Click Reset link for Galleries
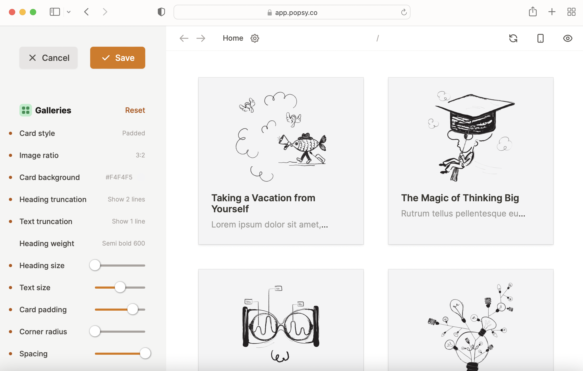This screenshot has width=583, height=371. pos(135,110)
